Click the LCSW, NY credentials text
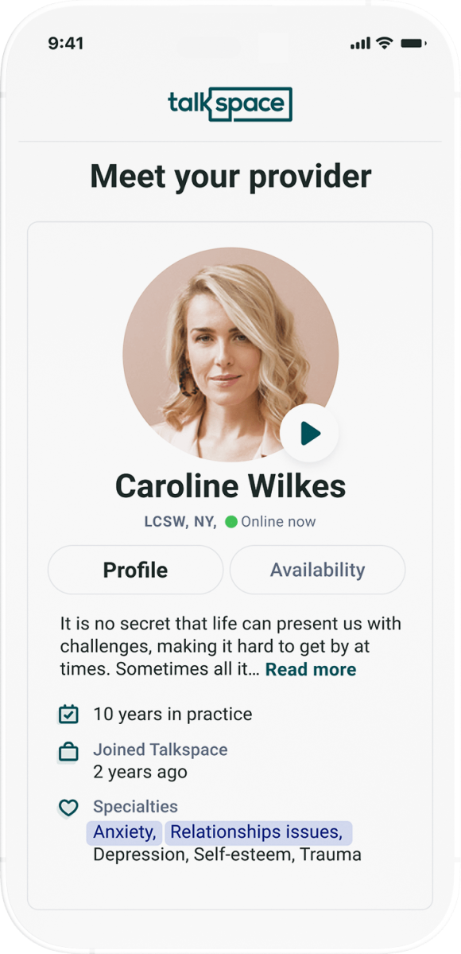The height and width of the screenshot is (954, 461). pos(180,521)
